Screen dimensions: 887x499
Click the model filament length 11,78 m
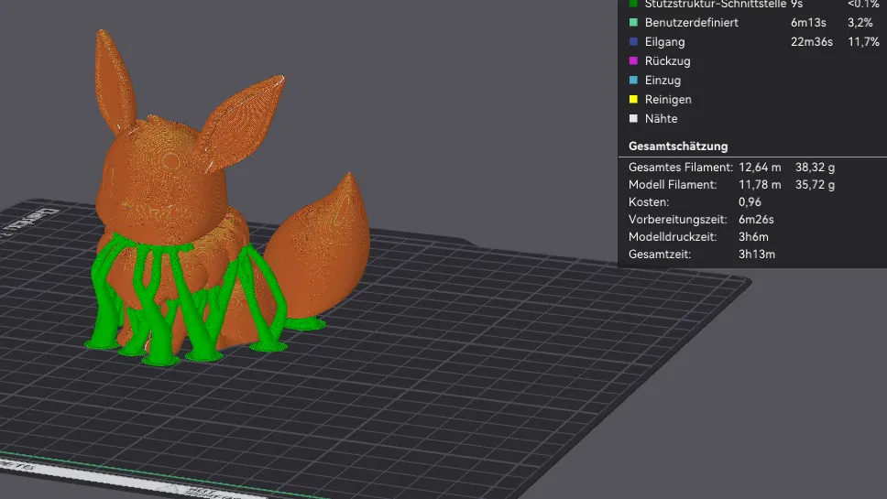point(760,185)
